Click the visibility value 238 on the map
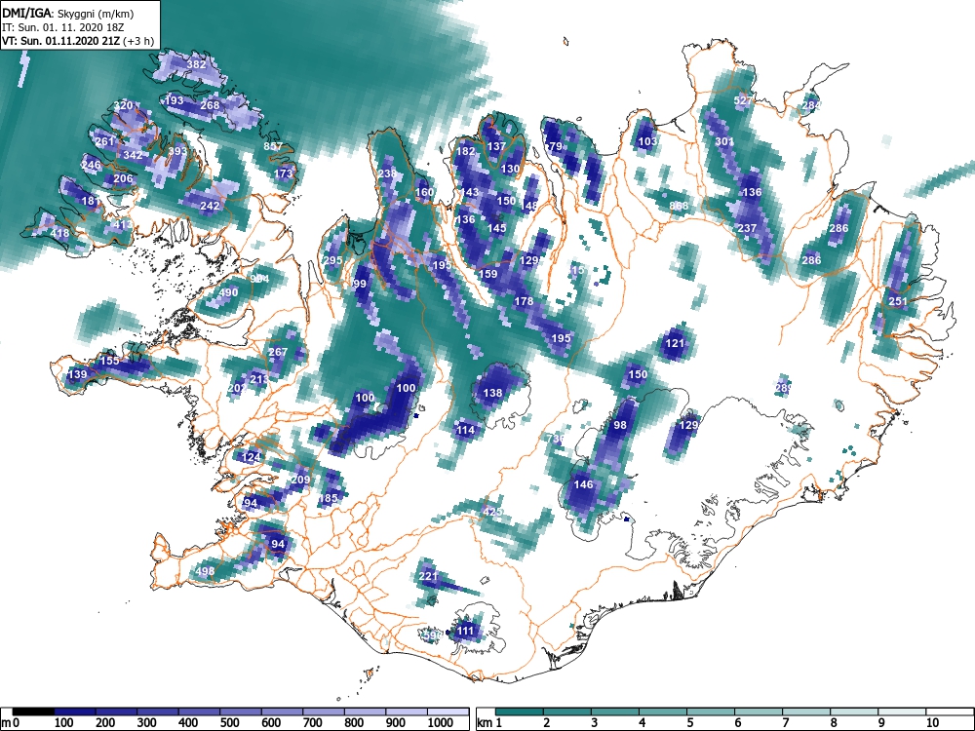Screen dimensions: 975x731 point(387,173)
